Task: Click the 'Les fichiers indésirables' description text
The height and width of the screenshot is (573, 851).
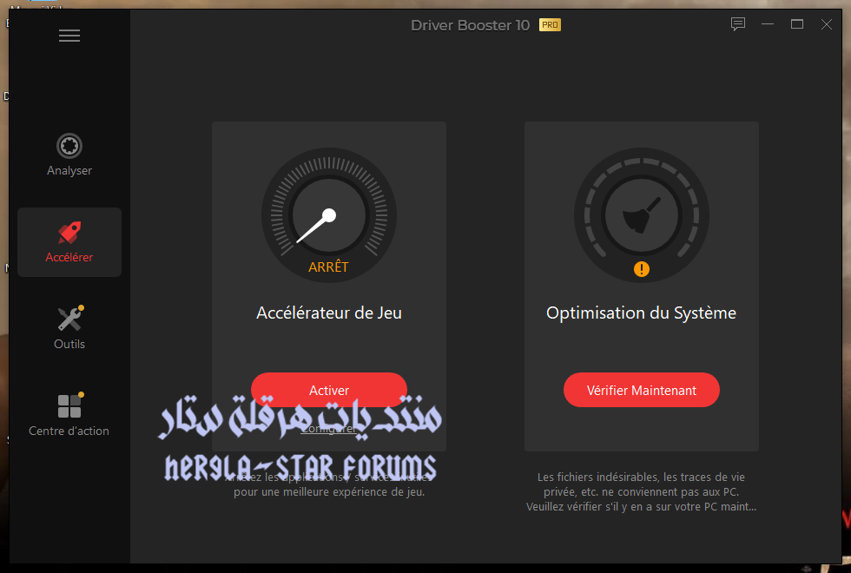Action: [x=642, y=491]
